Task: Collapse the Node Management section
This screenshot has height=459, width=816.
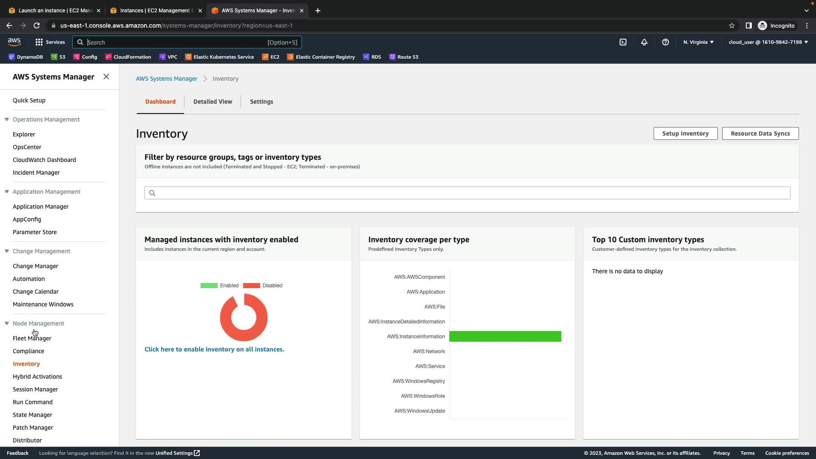Action: [7, 323]
